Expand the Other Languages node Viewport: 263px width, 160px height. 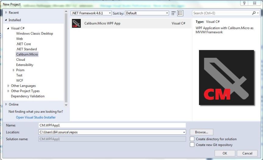[9, 86]
